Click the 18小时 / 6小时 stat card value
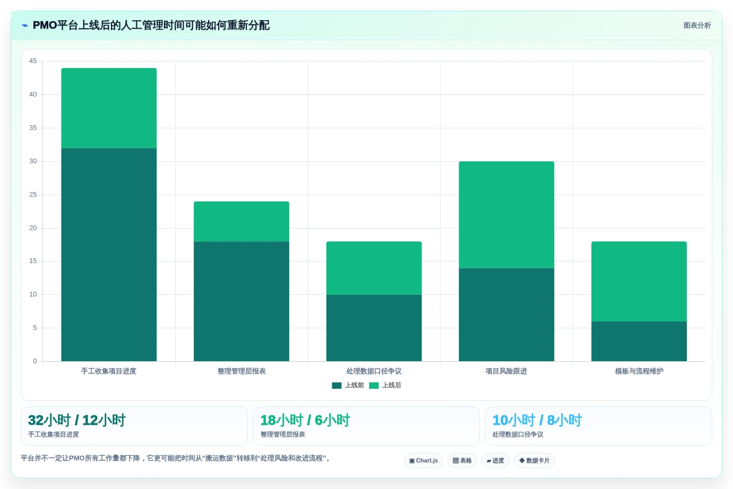 pyautogui.click(x=305, y=421)
